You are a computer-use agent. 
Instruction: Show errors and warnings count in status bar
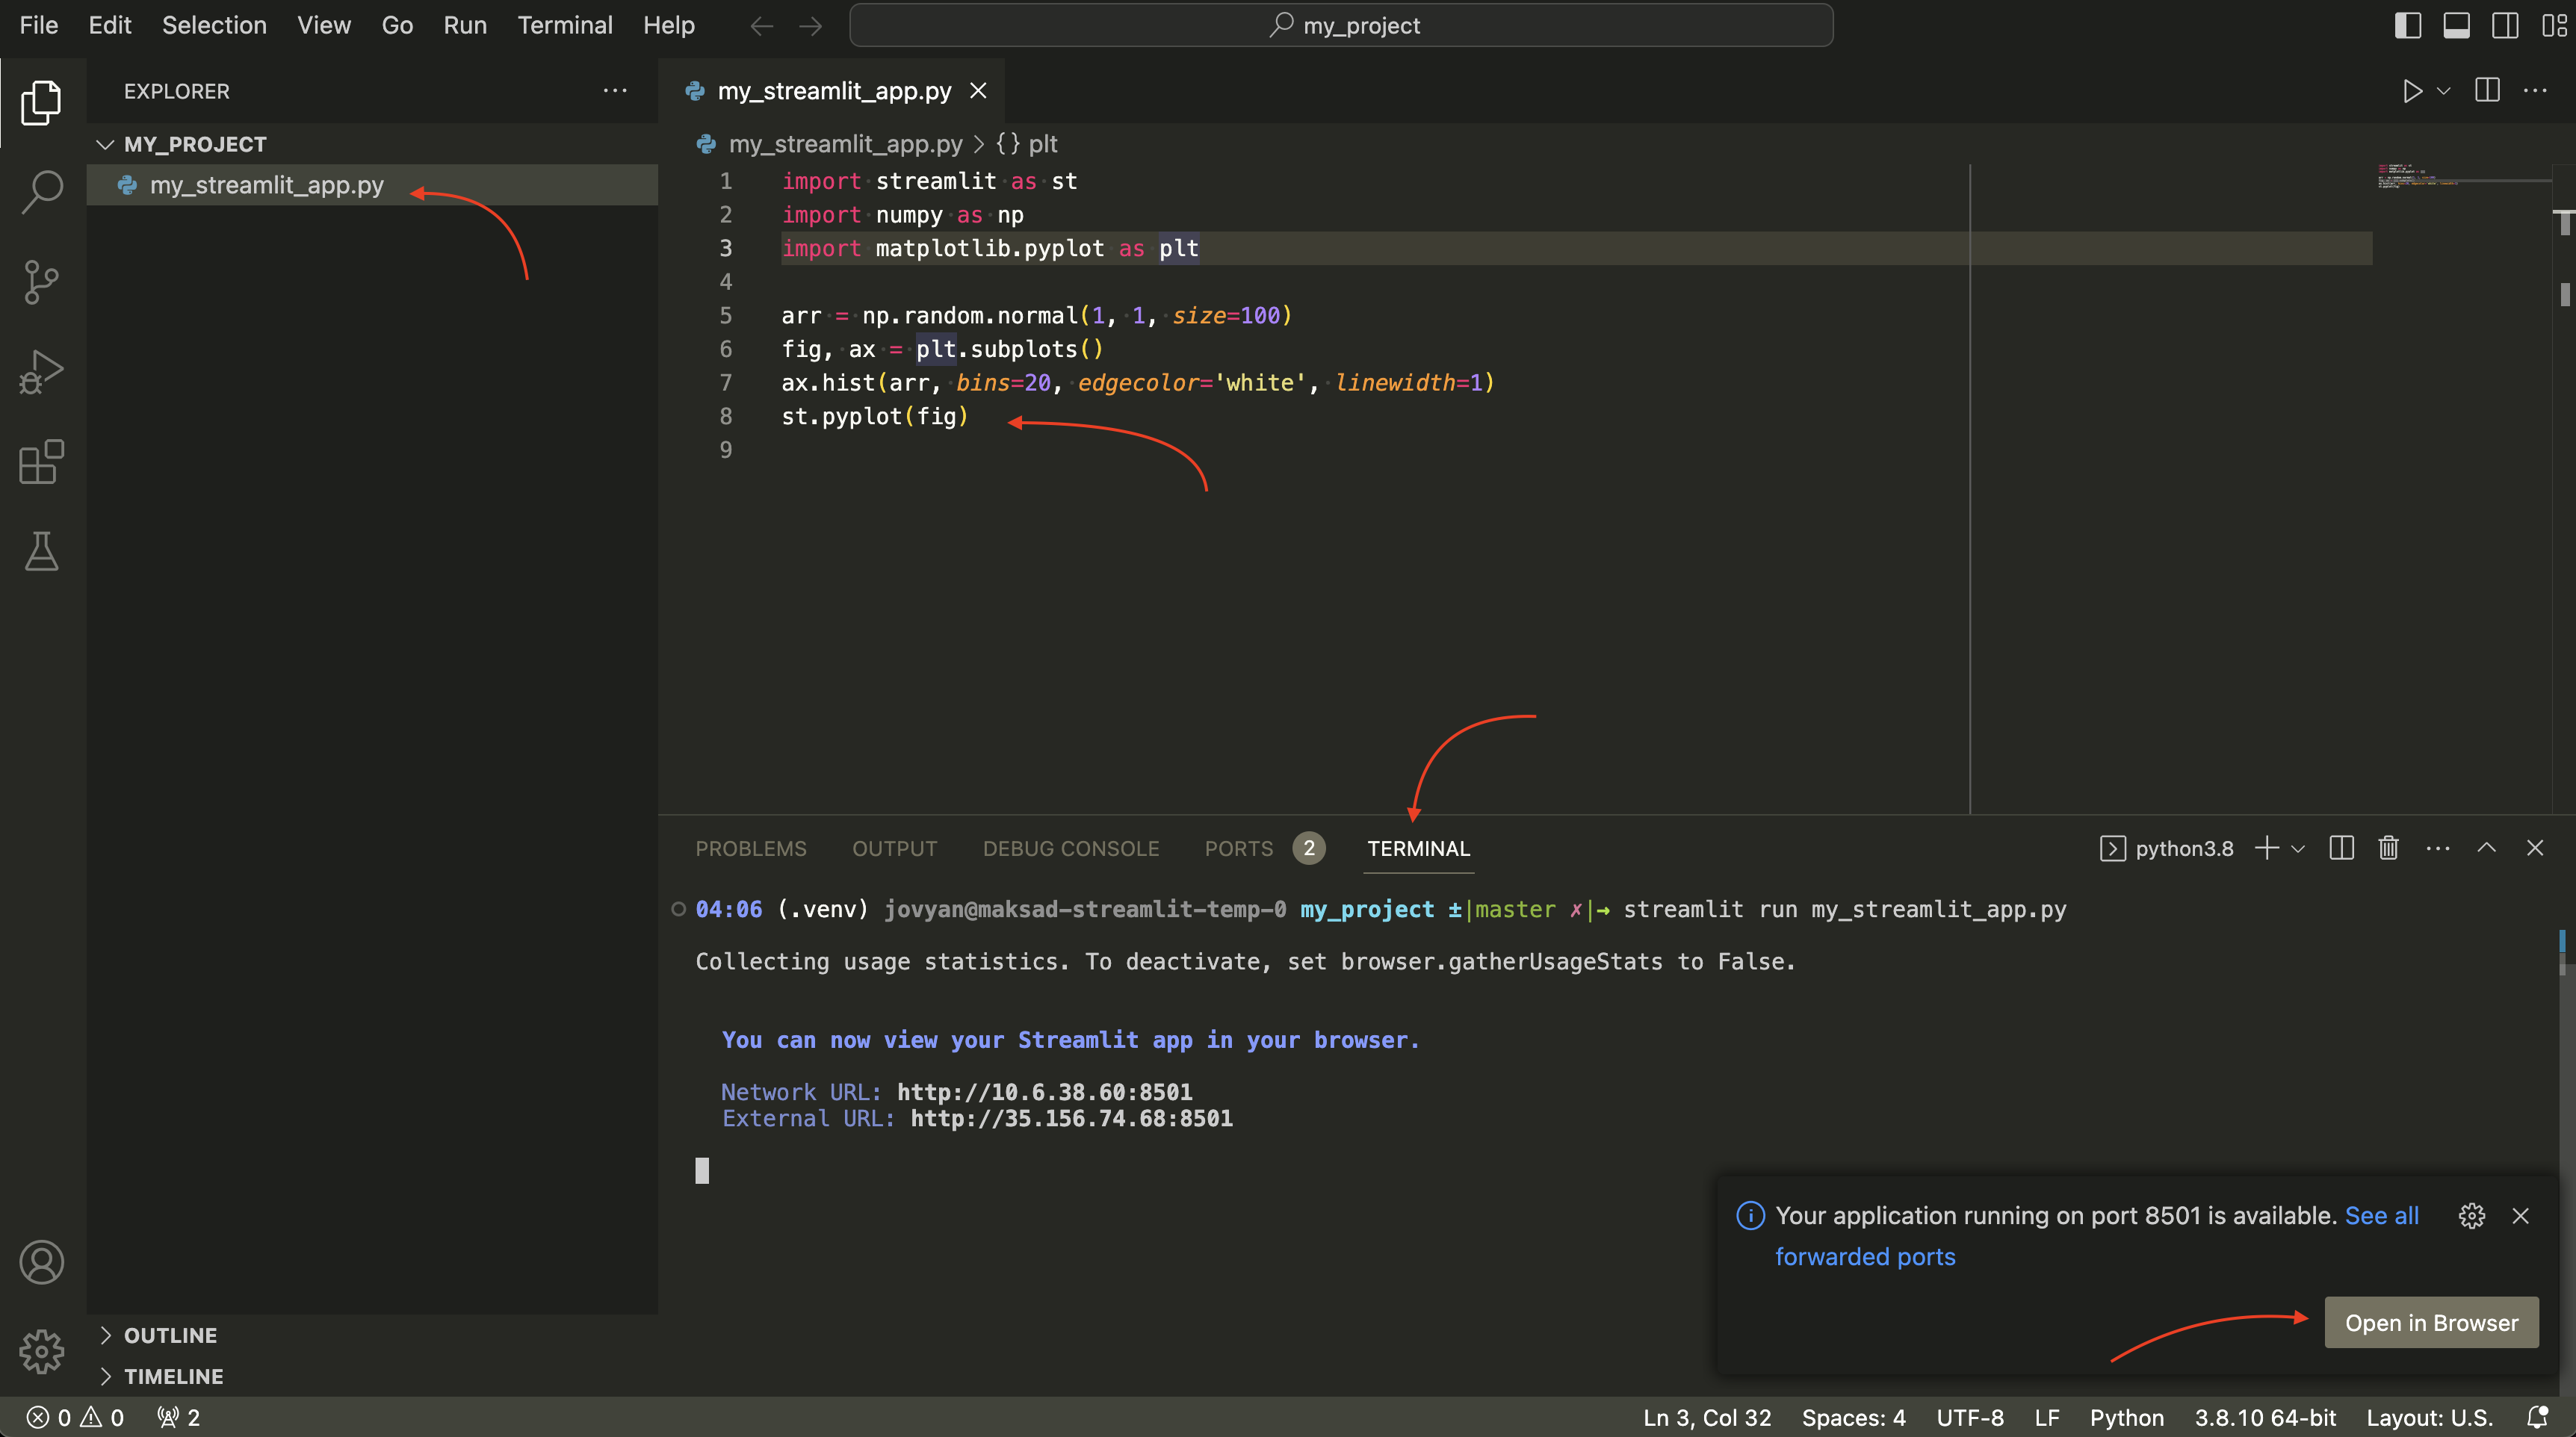tap(75, 1417)
